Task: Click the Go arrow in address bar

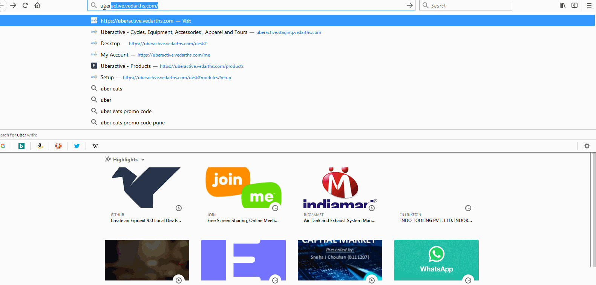Action: (410, 5)
